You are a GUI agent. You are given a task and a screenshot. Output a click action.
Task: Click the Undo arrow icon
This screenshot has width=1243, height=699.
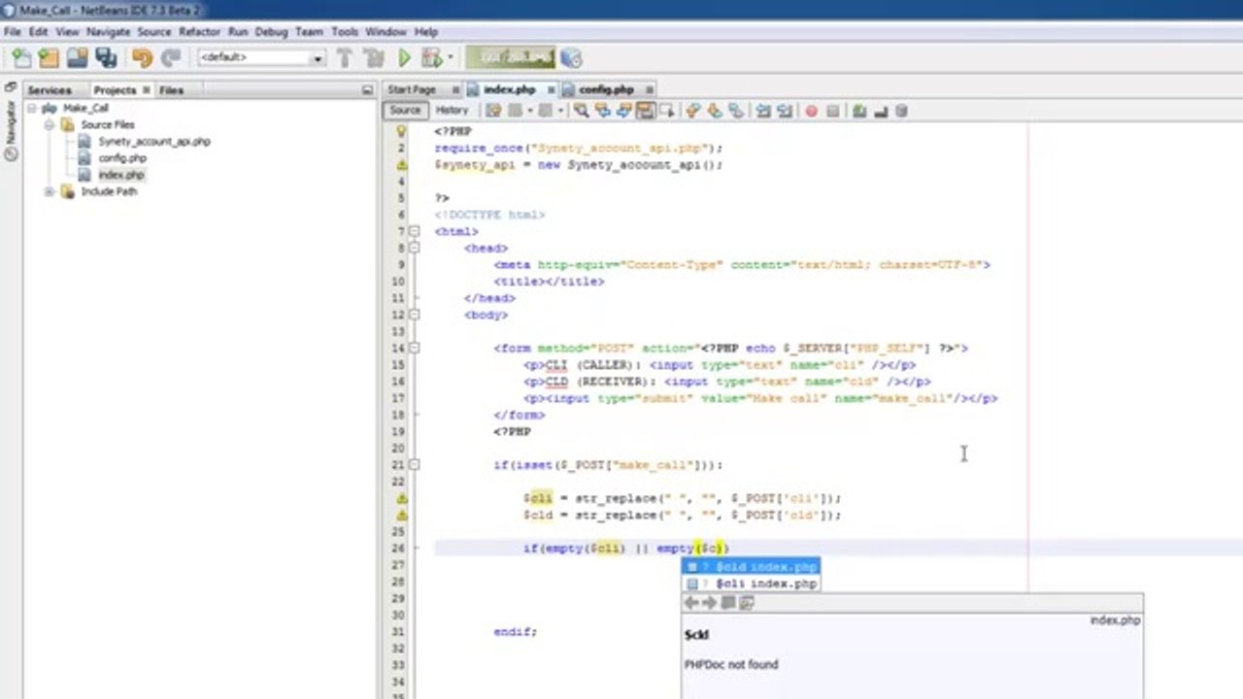pos(143,58)
